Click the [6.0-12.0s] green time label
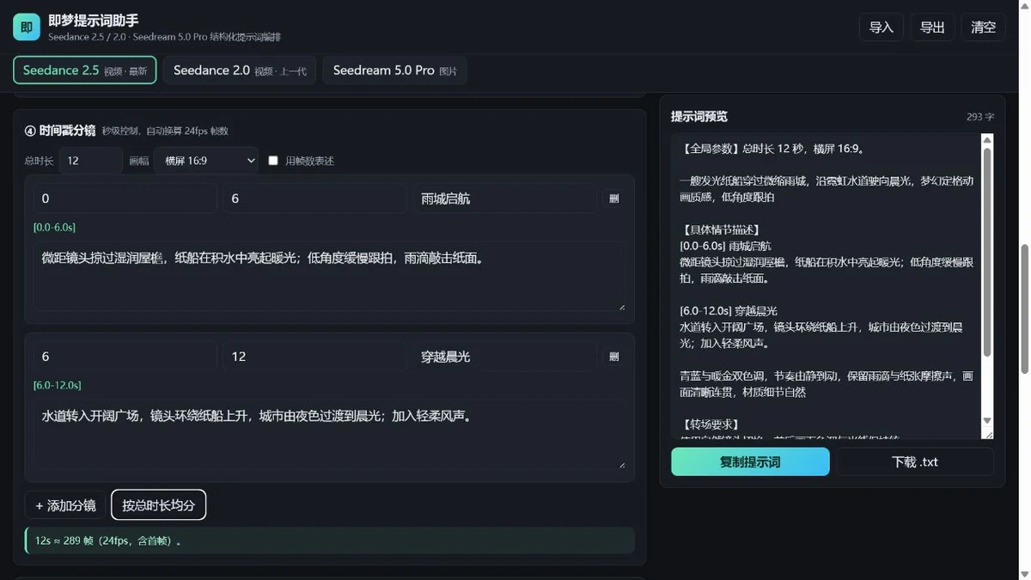 coord(57,386)
